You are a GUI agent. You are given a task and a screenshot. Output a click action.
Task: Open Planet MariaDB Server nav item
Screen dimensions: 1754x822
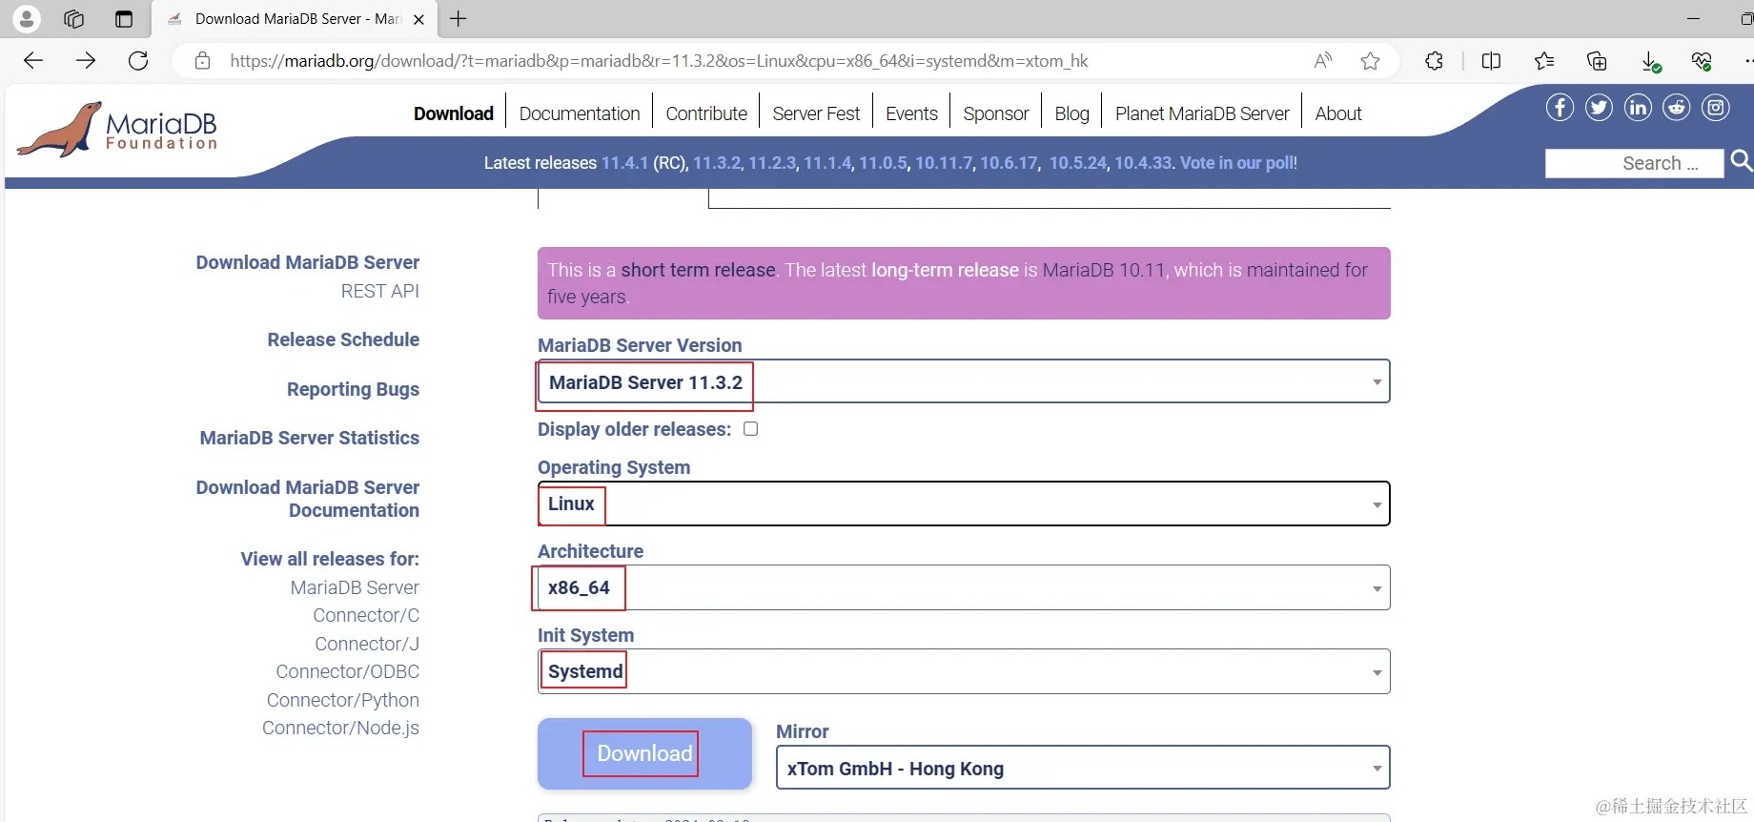click(1202, 113)
